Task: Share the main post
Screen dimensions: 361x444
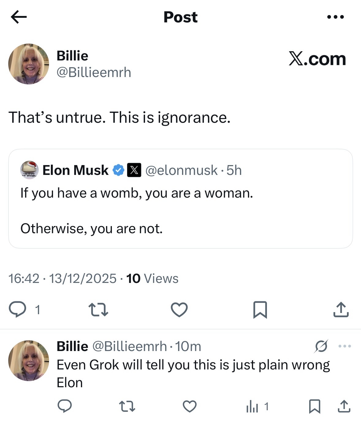Action: (341, 309)
